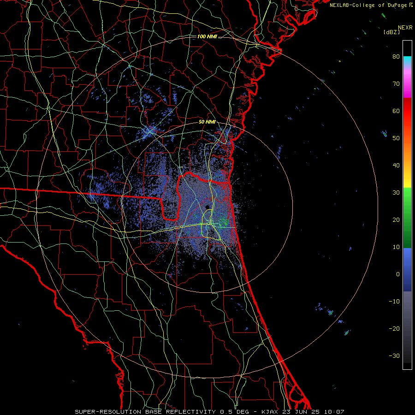The width and height of the screenshot is (415, 415).
Task: Select the 80 dBZ scale value
Action: (396, 56)
